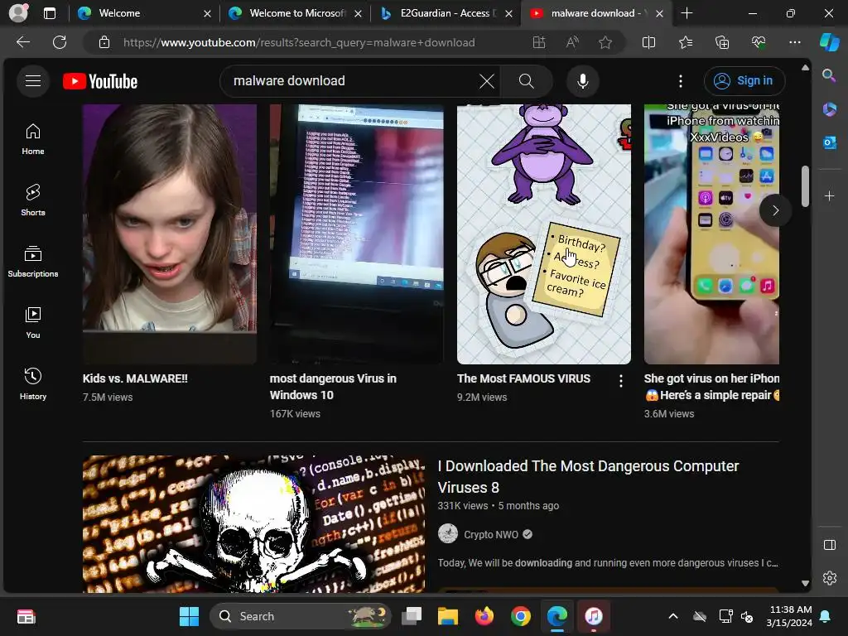848x636 pixels.
Task: Open a new tab with plus
Action: coord(687,13)
